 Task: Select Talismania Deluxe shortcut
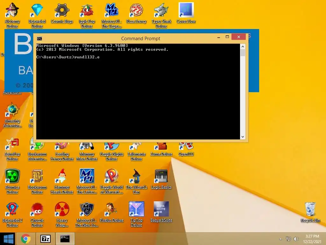point(136,152)
